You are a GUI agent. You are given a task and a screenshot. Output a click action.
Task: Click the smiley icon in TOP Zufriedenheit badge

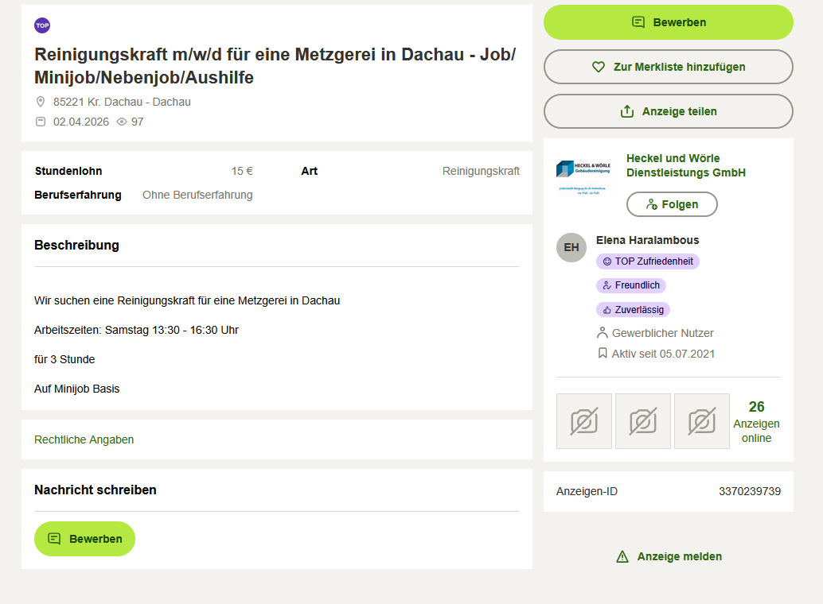[607, 261]
